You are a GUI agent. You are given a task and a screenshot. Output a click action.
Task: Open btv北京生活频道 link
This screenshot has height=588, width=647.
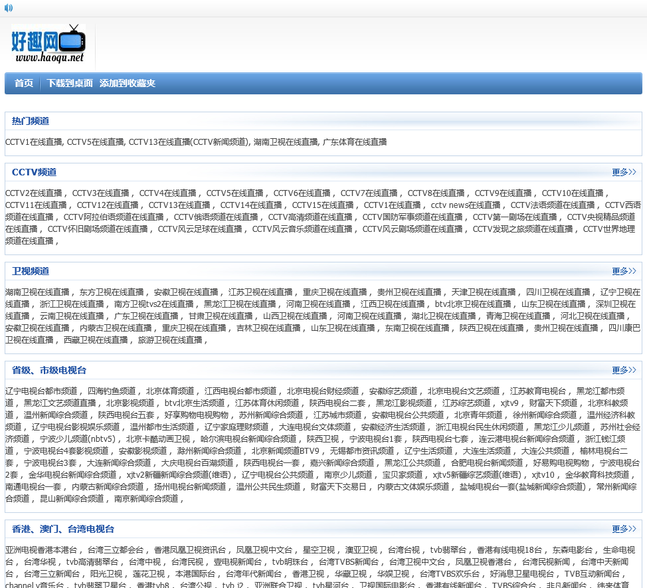point(195,403)
